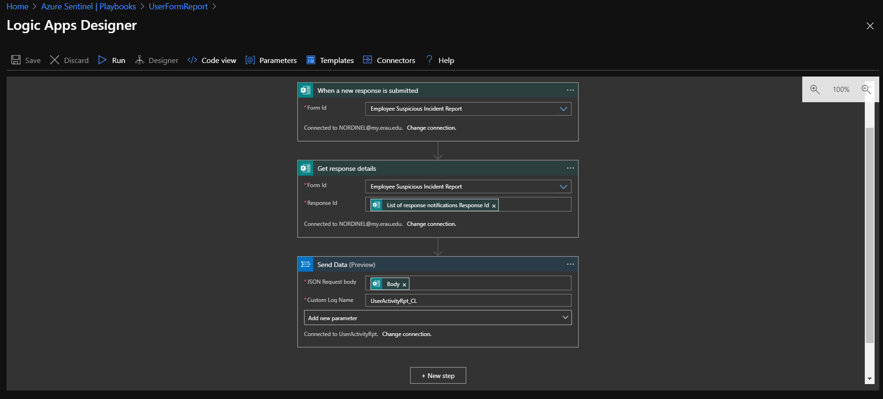
Task: Change connection for UserActivityRpt
Action: pyautogui.click(x=406, y=334)
